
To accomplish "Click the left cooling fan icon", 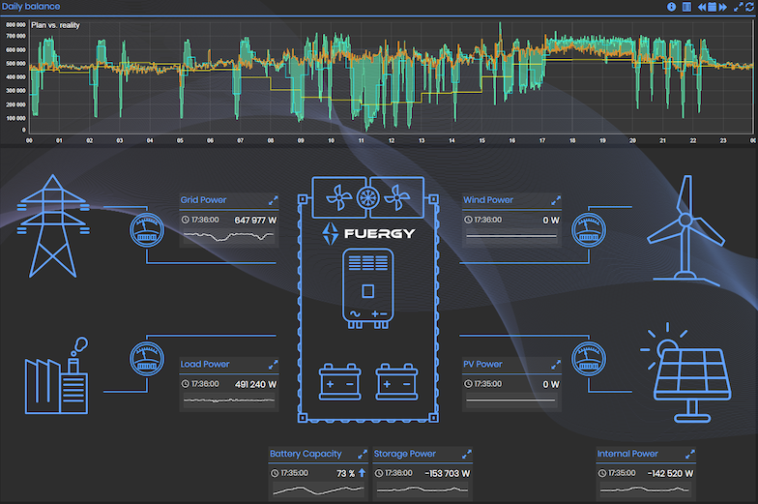I will [338, 197].
